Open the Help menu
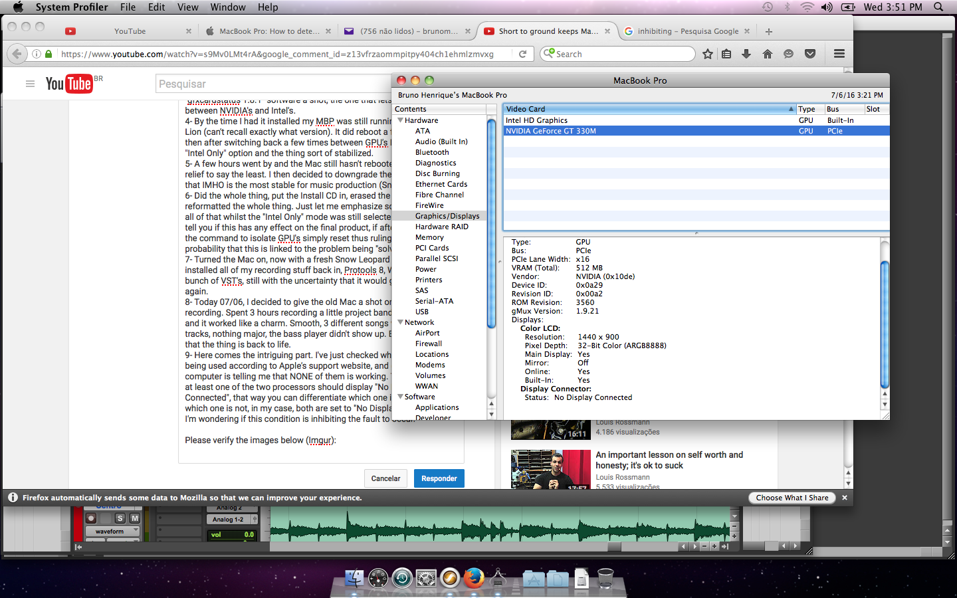The image size is (957, 598). [268, 7]
